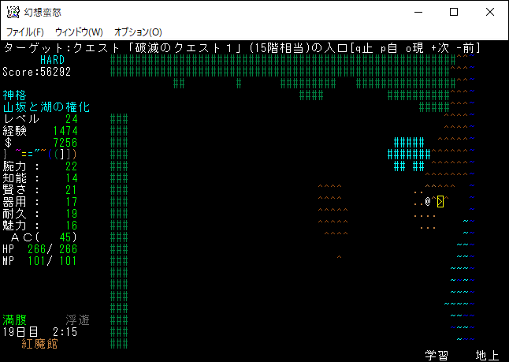Image resolution: width=509 pixels, height=362 pixels.
Task: Select the yellow highlighted quest entrance tile
Action: [x=440, y=202]
